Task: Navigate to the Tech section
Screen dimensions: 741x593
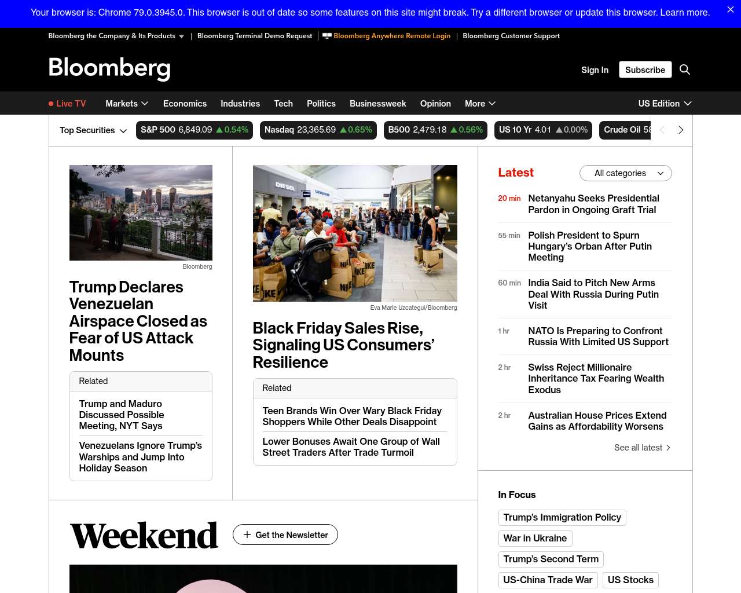Action: click(x=283, y=104)
